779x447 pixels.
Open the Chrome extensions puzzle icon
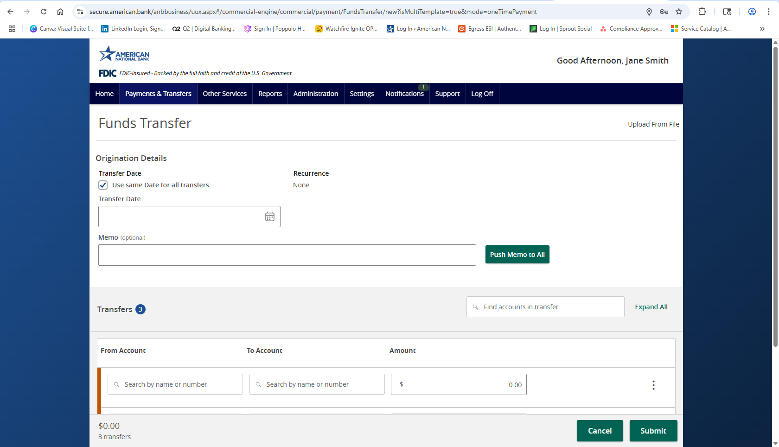(702, 11)
